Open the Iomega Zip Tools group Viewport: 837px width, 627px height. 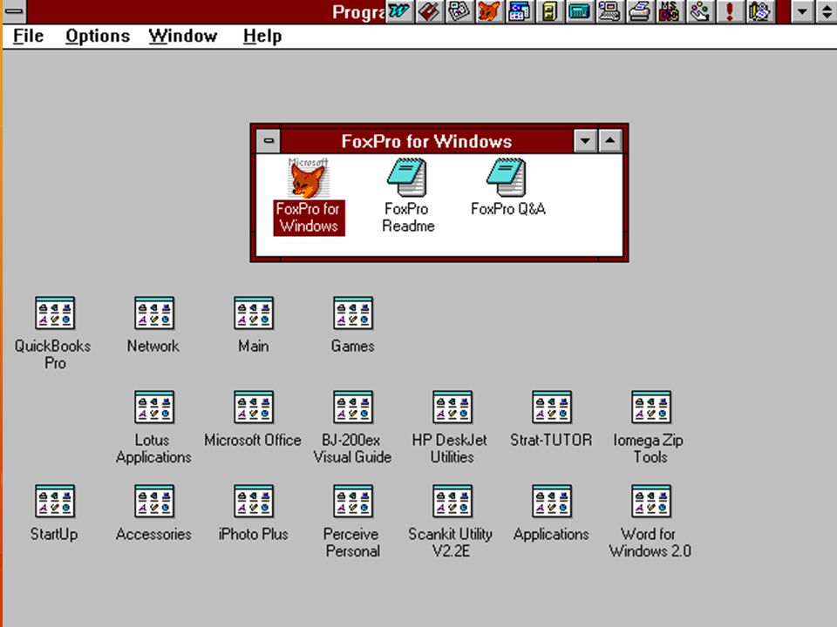click(x=650, y=407)
